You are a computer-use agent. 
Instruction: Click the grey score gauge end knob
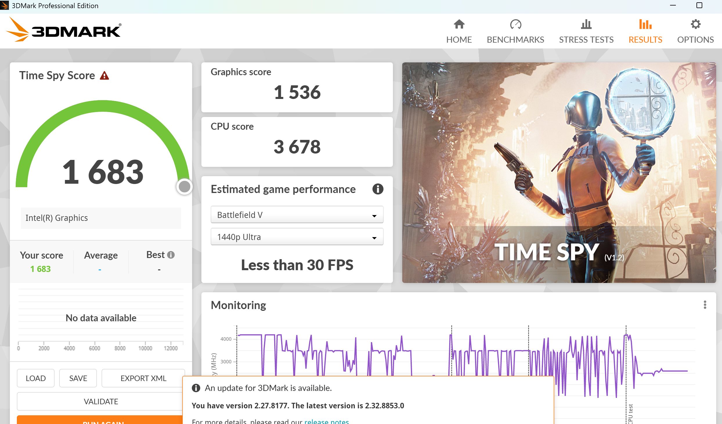click(184, 187)
